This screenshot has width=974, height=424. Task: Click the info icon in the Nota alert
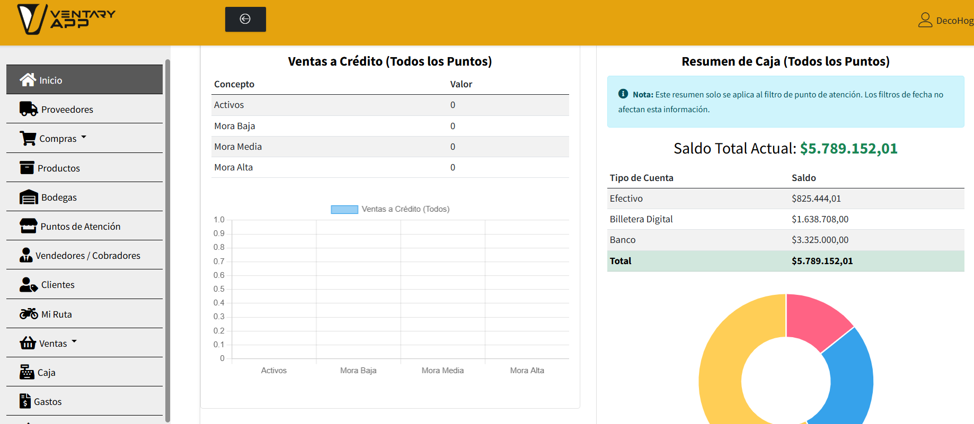[623, 94]
